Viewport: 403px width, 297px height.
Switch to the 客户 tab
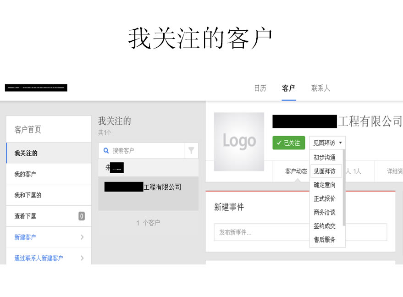pos(288,88)
